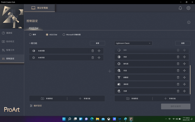This screenshot has height=122, width=195.
Task: Show hidden system tray icons chevron
Action: pyautogui.click(x=166, y=119)
